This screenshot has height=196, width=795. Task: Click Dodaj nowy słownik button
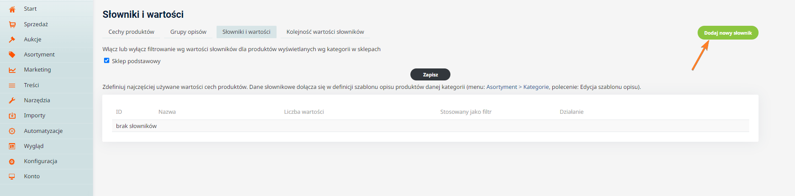(727, 33)
